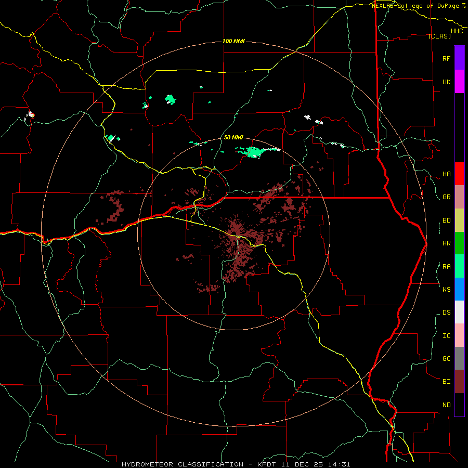Select the WS blue legend swatch
This screenshot has width=468, height=468.
[x=459, y=289]
